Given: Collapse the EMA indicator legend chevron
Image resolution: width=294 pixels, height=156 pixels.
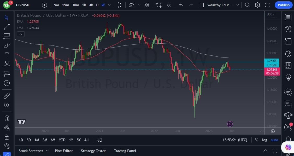Looking at the screenshot, I should tap(21, 34).
